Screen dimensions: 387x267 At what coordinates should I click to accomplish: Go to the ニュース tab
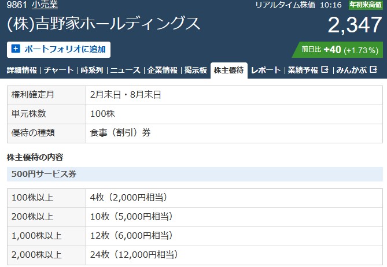(125, 71)
